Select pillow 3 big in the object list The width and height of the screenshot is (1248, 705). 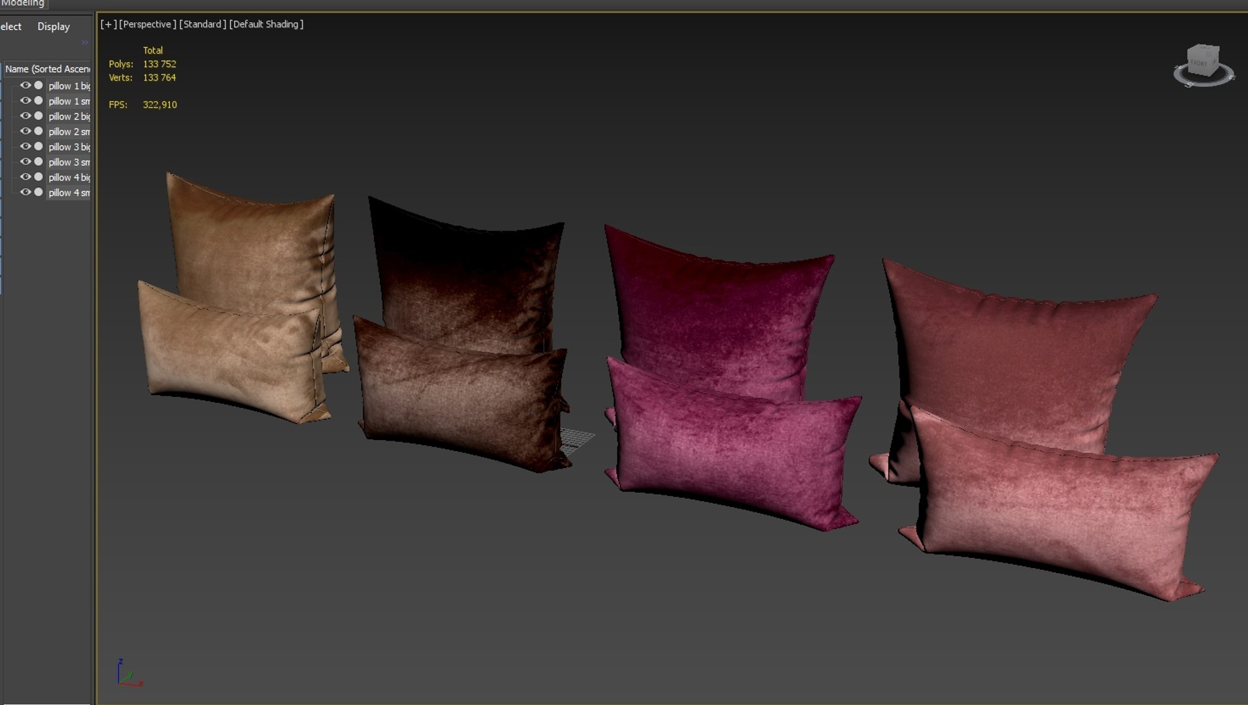pos(69,147)
